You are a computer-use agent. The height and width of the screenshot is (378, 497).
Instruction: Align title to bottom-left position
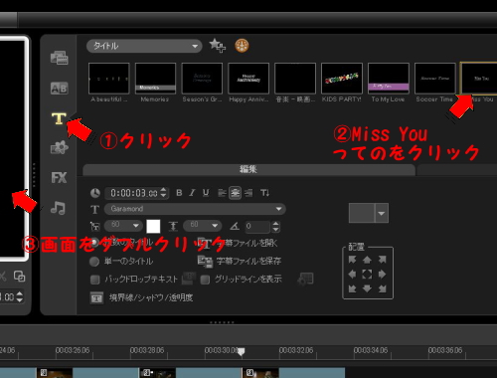click(352, 288)
